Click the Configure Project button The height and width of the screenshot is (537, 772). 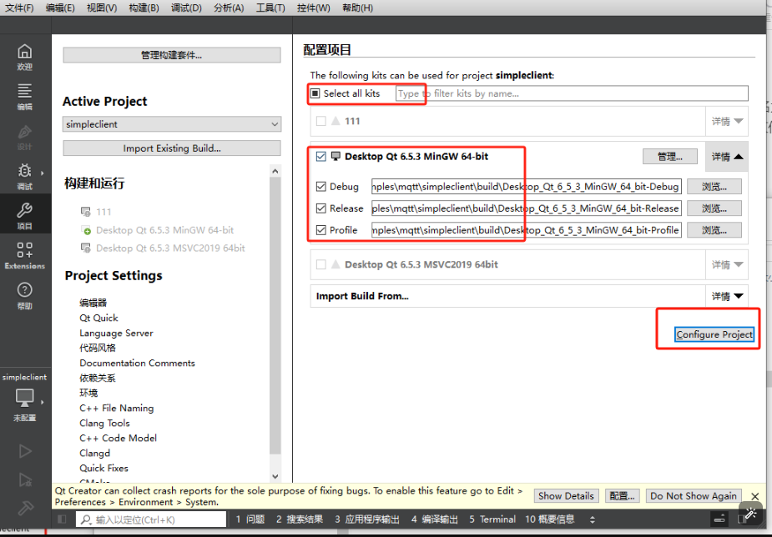point(714,334)
